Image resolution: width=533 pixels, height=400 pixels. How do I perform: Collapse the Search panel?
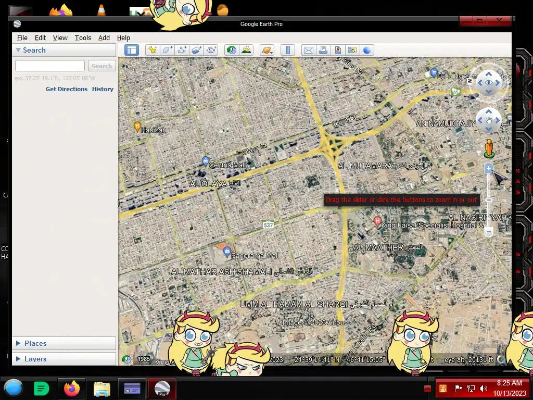coord(18,50)
